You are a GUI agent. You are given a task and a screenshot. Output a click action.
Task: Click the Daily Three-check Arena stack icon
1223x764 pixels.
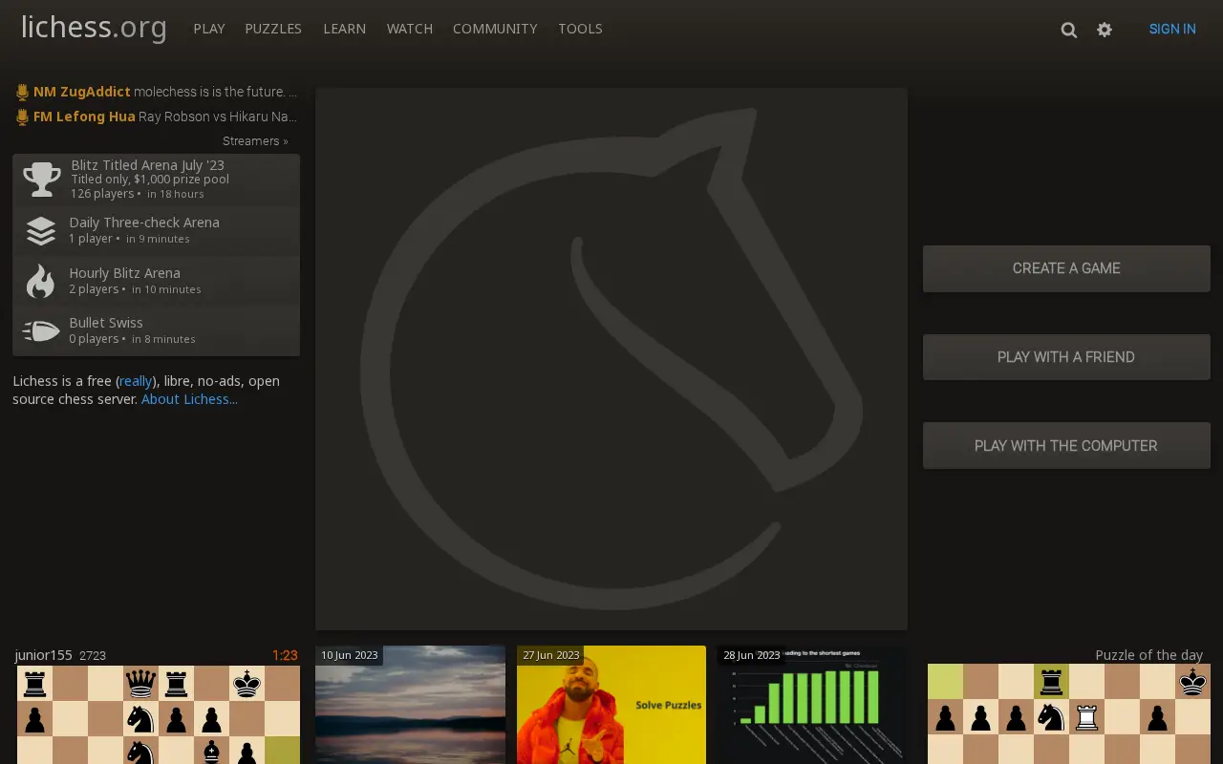[x=40, y=231]
